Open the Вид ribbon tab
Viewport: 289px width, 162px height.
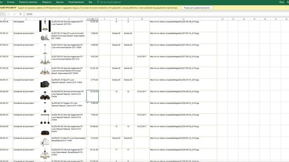[90, 2]
